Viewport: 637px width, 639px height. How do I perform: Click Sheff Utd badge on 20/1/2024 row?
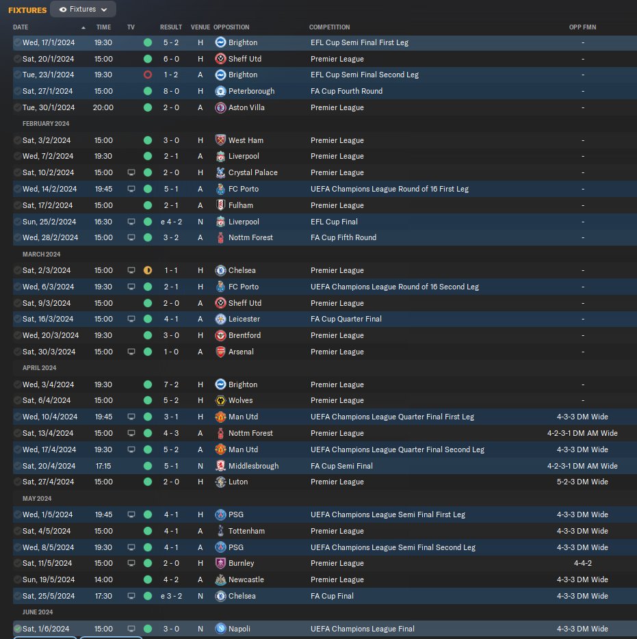[220, 59]
